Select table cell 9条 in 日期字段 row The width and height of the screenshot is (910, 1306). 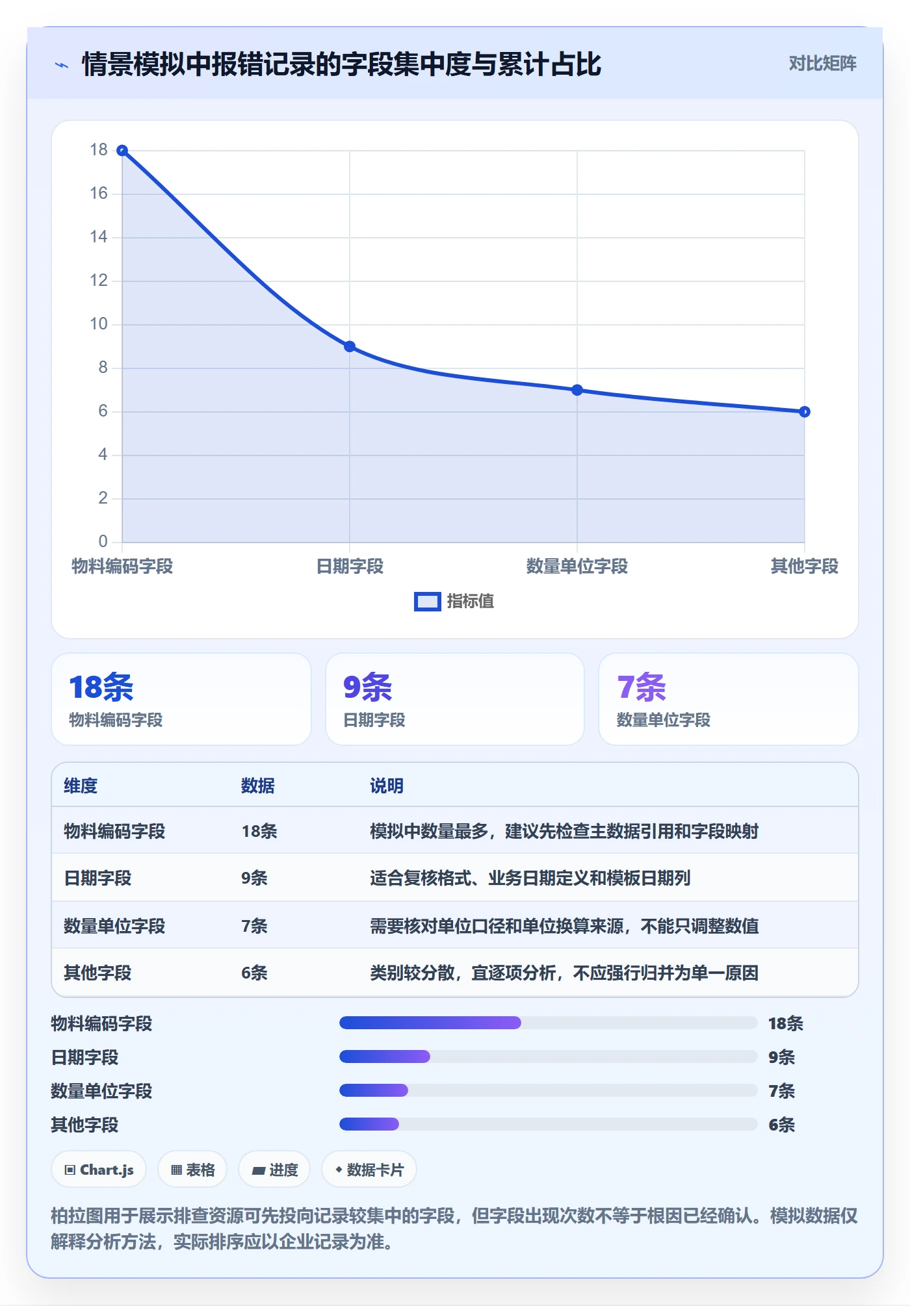[254, 878]
